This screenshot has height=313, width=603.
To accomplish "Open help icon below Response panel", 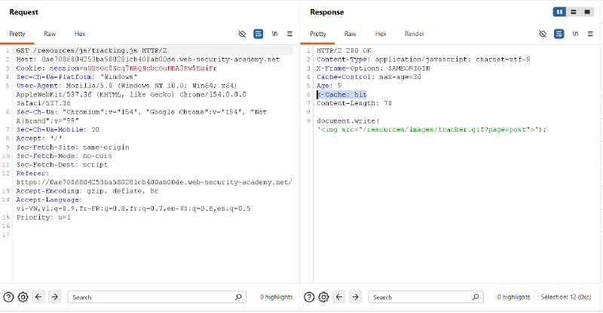I will click(x=309, y=297).
